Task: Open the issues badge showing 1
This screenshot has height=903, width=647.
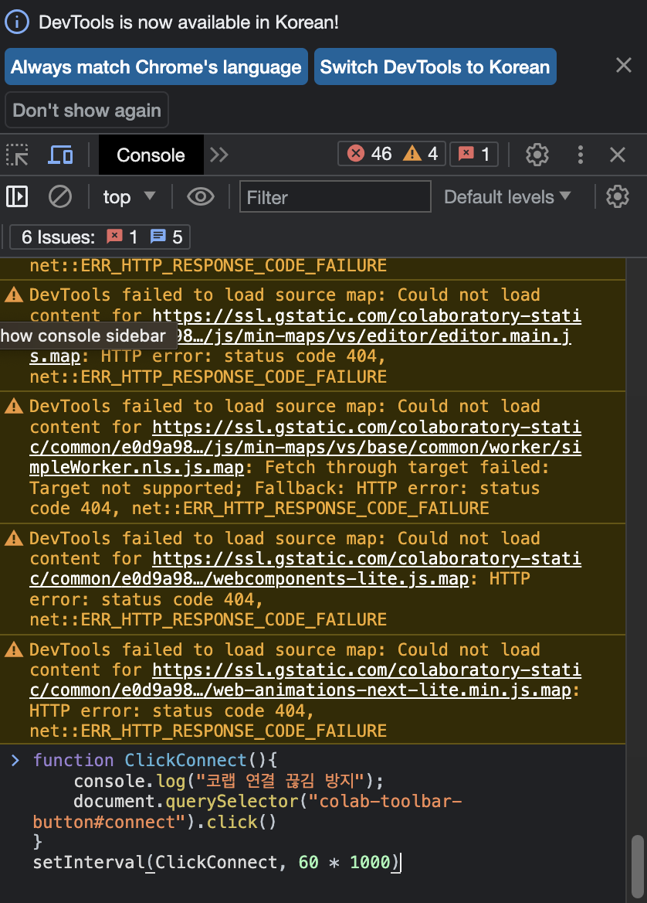Action: [474, 155]
